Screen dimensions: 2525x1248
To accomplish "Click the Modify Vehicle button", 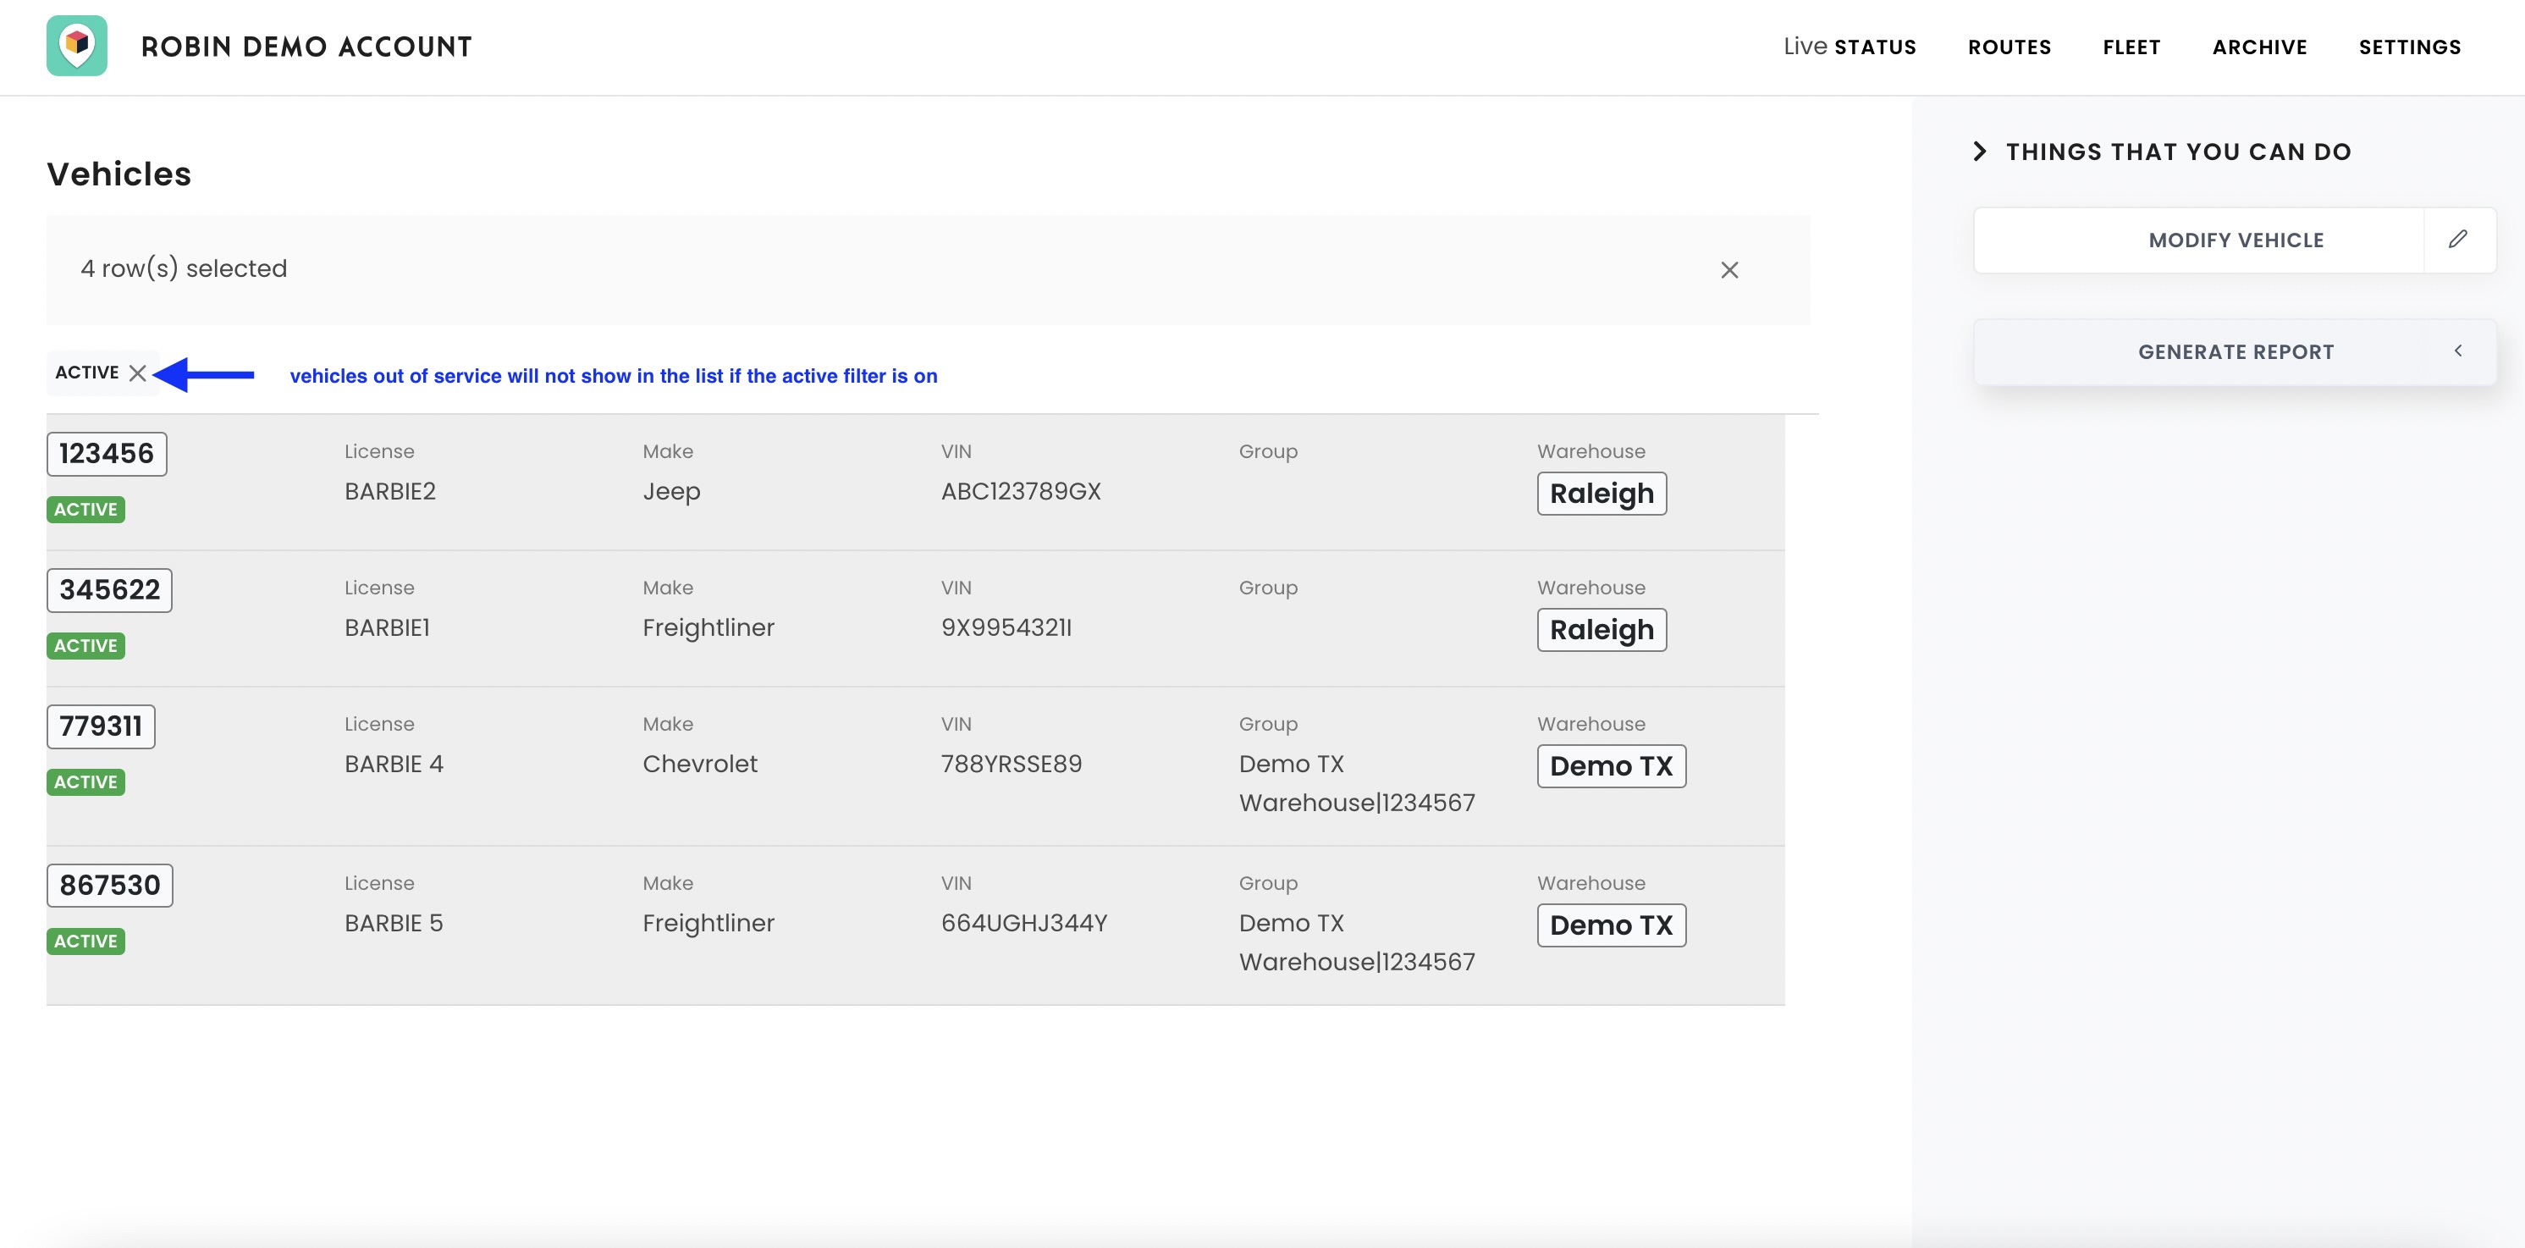I will pyautogui.click(x=2235, y=240).
